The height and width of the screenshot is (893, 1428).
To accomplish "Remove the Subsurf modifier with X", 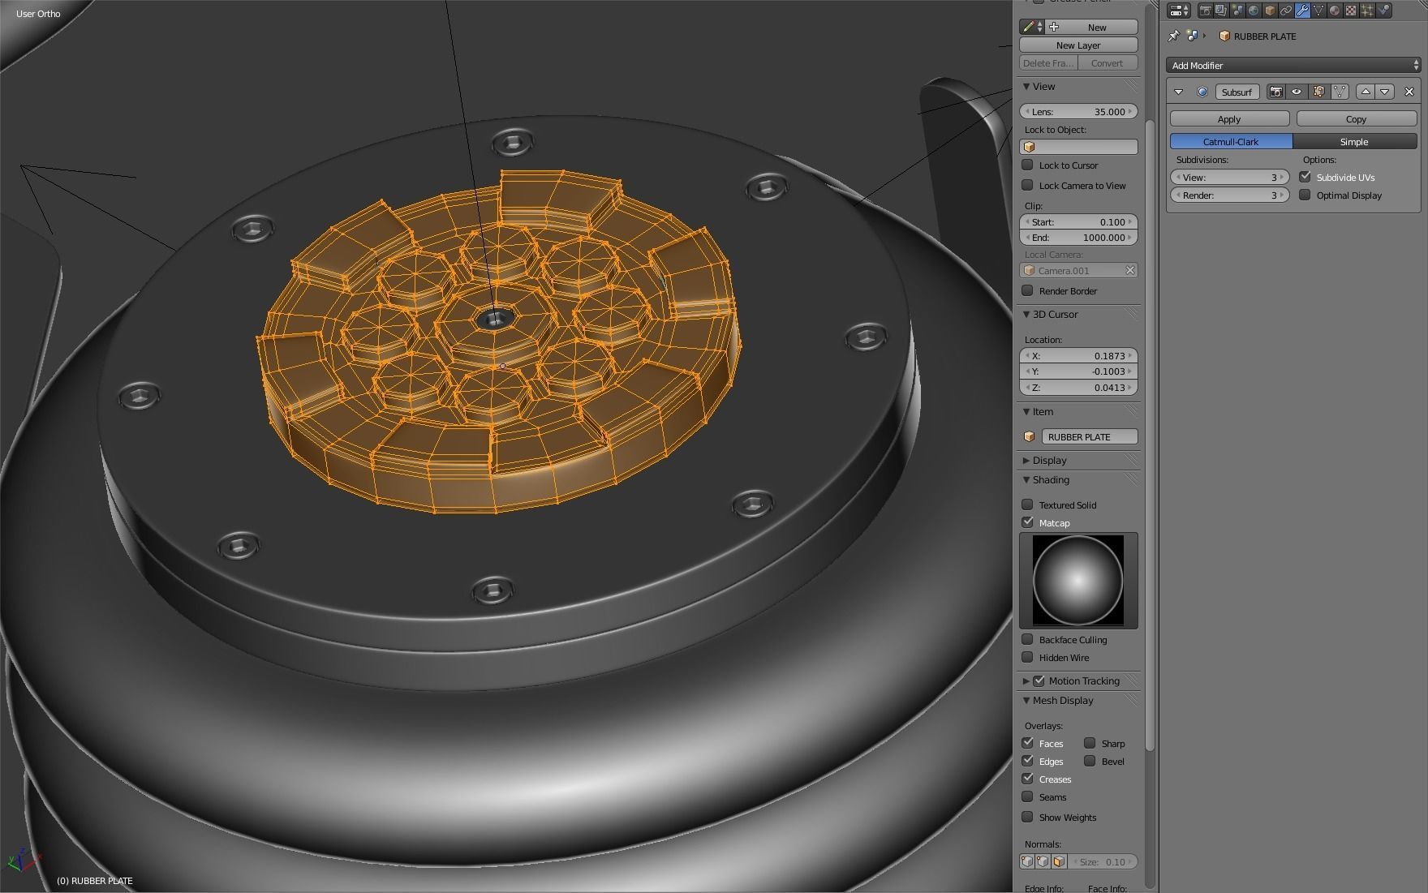I will pos(1409,92).
